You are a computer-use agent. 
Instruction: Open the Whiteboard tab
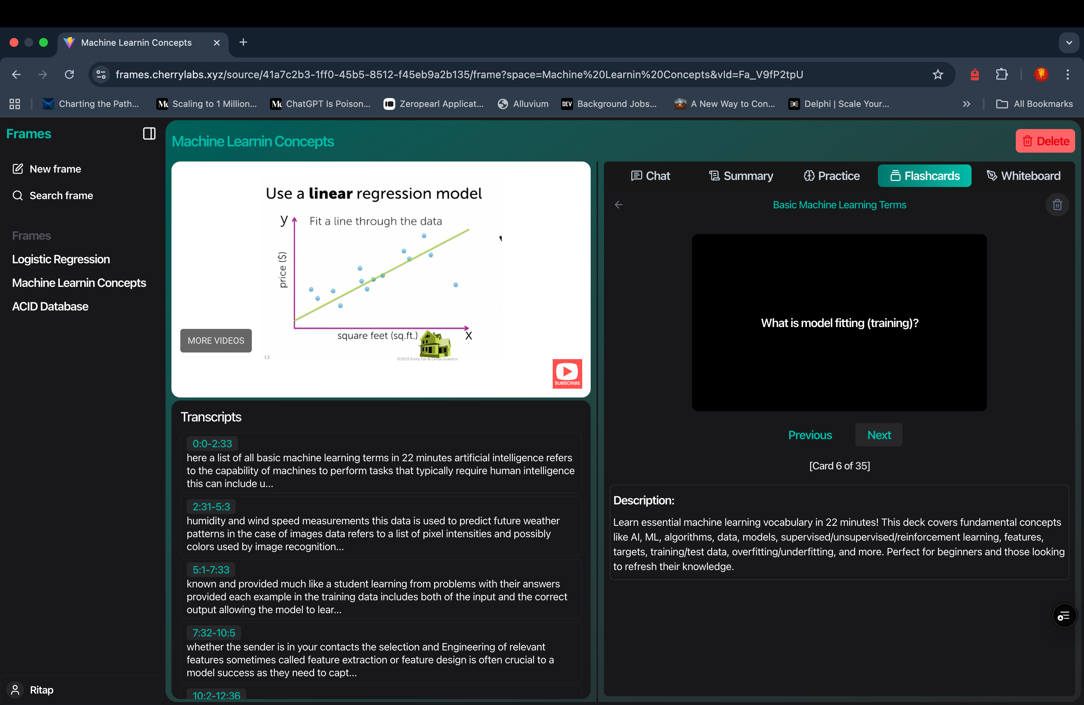point(1024,176)
